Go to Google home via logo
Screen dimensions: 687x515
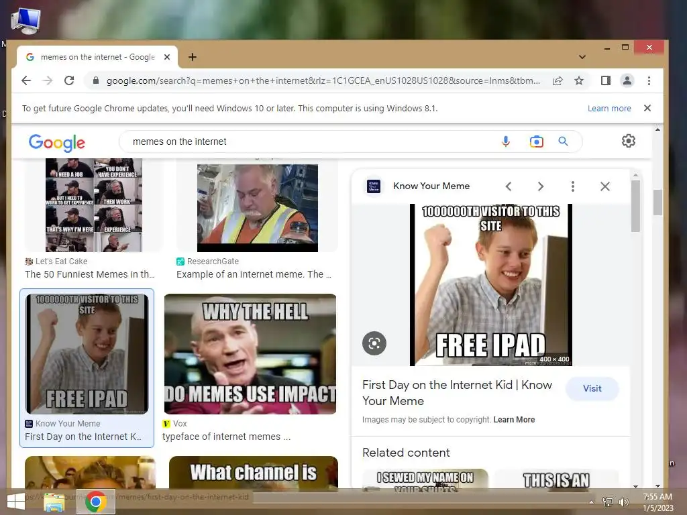(x=57, y=142)
